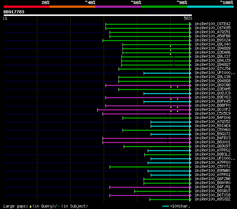Click the yellow gap marker on UniRef100_Q3EAH6 row
This screenshot has width=237, height=209.
tap(170, 54)
